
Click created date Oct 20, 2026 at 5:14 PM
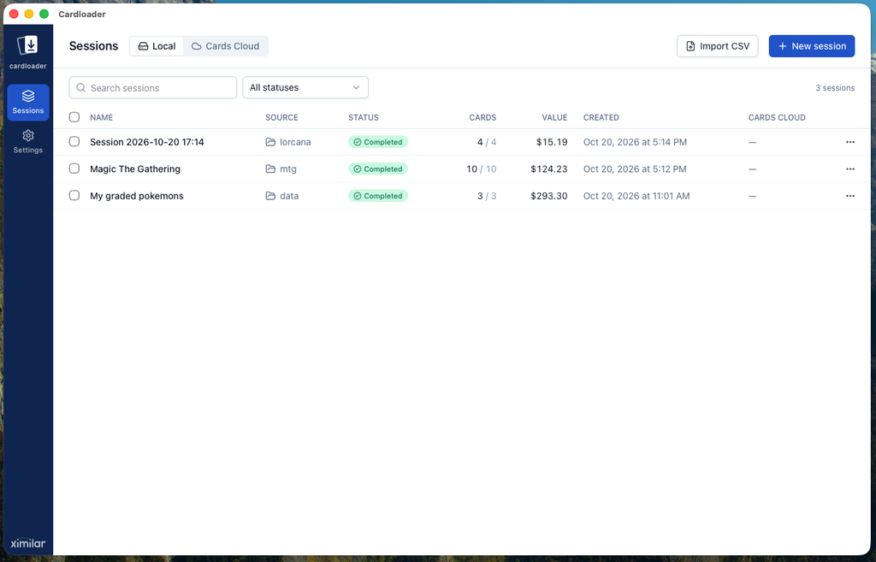tap(636, 142)
